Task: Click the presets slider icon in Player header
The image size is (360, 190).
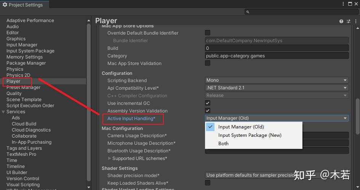Action: coord(349,21)
